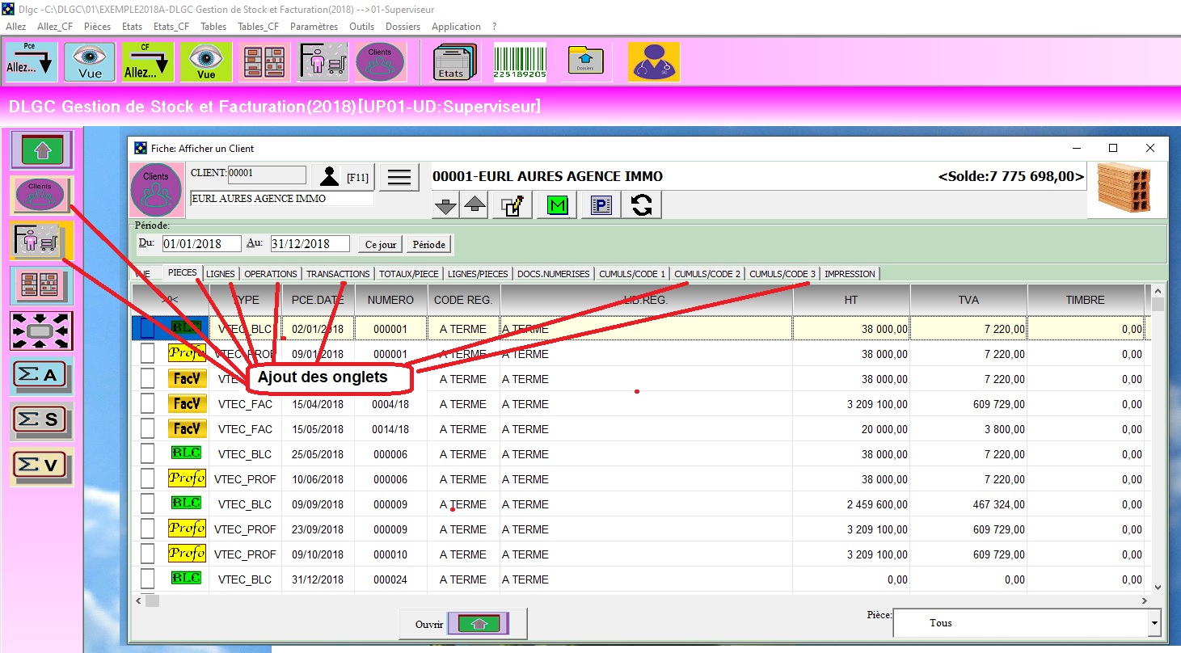Open the Clients icon in top toolbar
This screenshot has width=1181, height=653.
tap(380, 61)
